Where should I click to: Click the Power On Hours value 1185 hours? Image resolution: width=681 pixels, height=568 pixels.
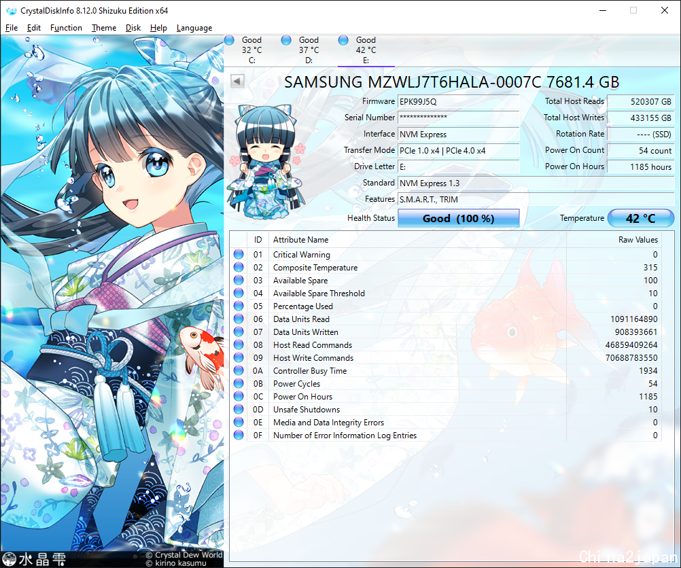click(x=641, y=166)
